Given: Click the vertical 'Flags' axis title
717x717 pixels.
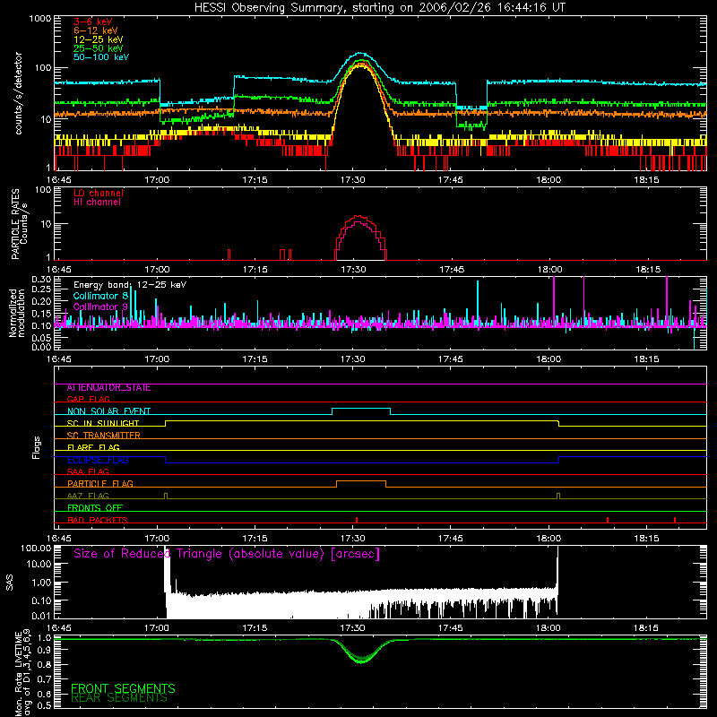Looking at the screenshot, I should [x=37, y=447].
